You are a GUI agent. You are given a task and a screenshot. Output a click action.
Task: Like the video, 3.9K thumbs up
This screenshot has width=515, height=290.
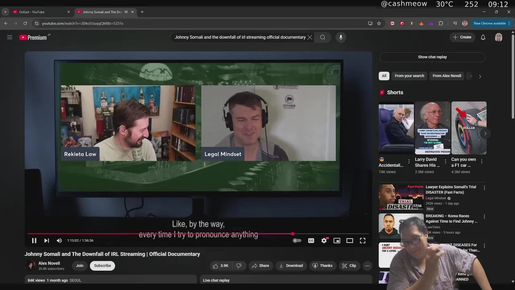pyautogui.click(x=220, y=266)
